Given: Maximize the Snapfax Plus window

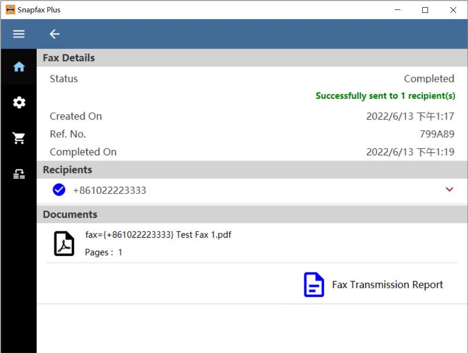Looking at the screenshot, I should coord(425,10).
